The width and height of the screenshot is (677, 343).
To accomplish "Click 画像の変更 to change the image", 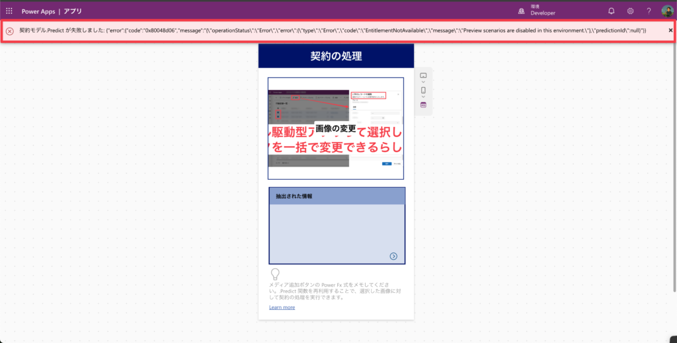I will (336, 128).
